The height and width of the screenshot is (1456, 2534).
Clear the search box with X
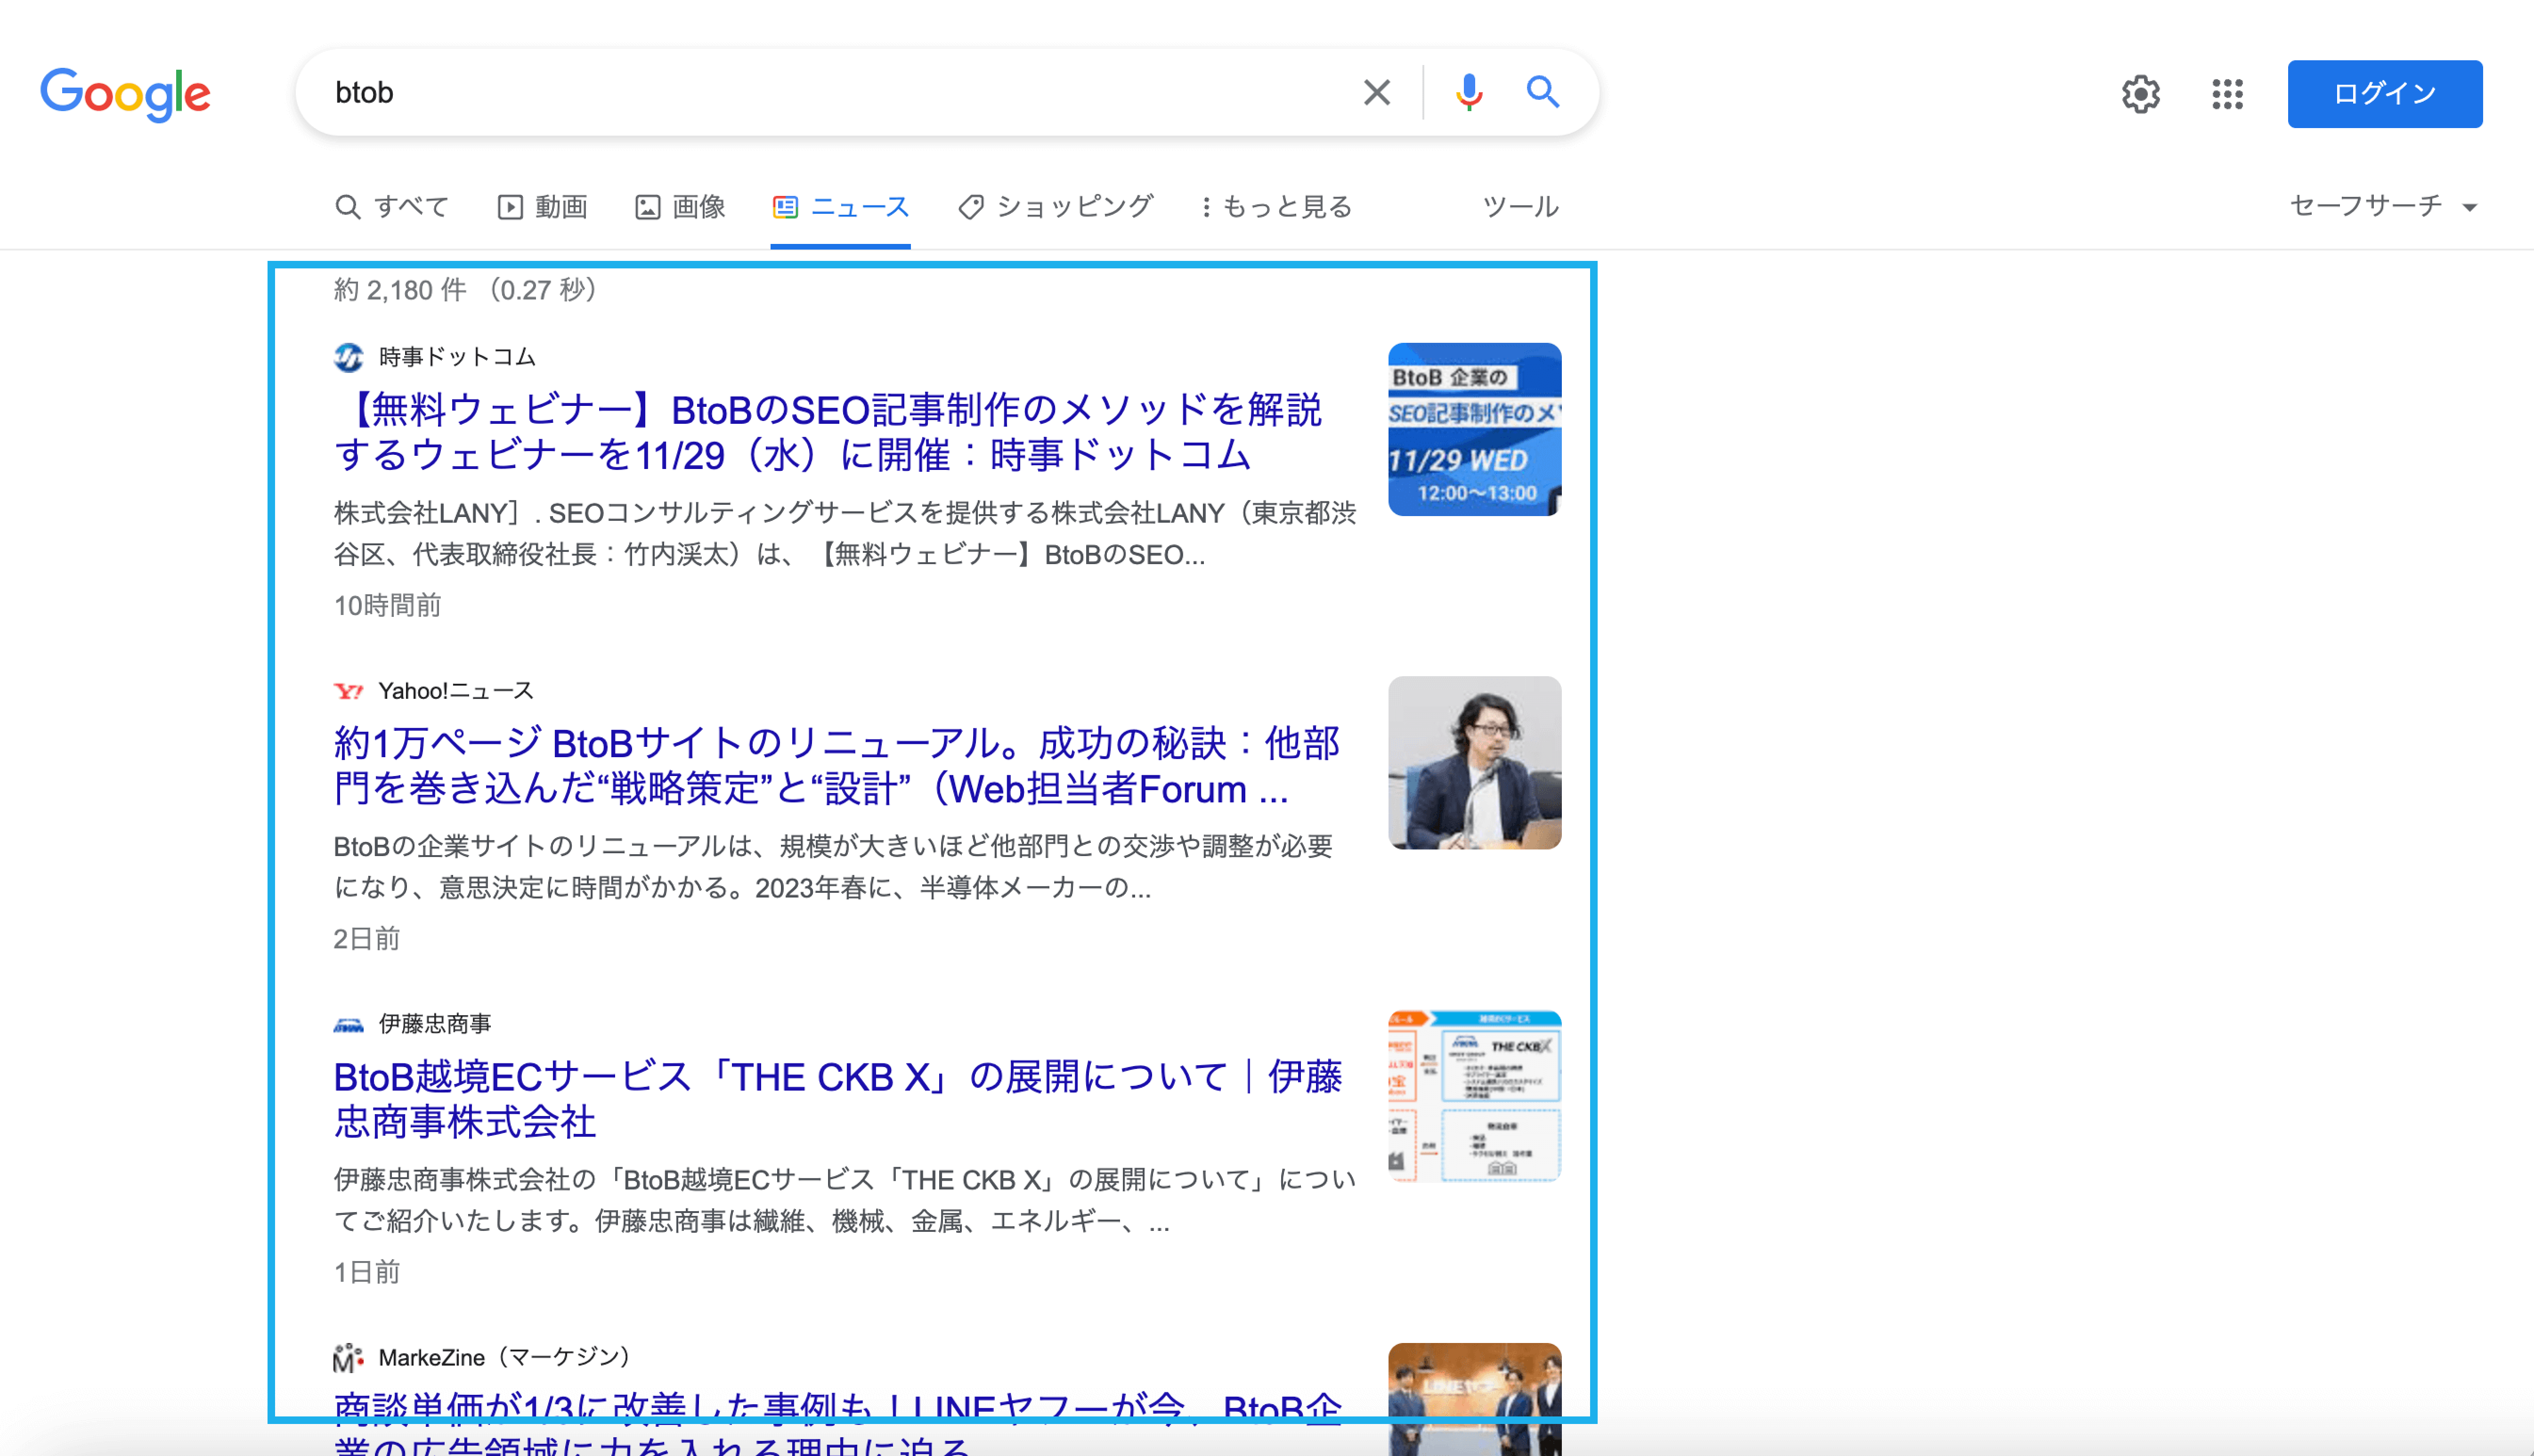coord(1377,93)
